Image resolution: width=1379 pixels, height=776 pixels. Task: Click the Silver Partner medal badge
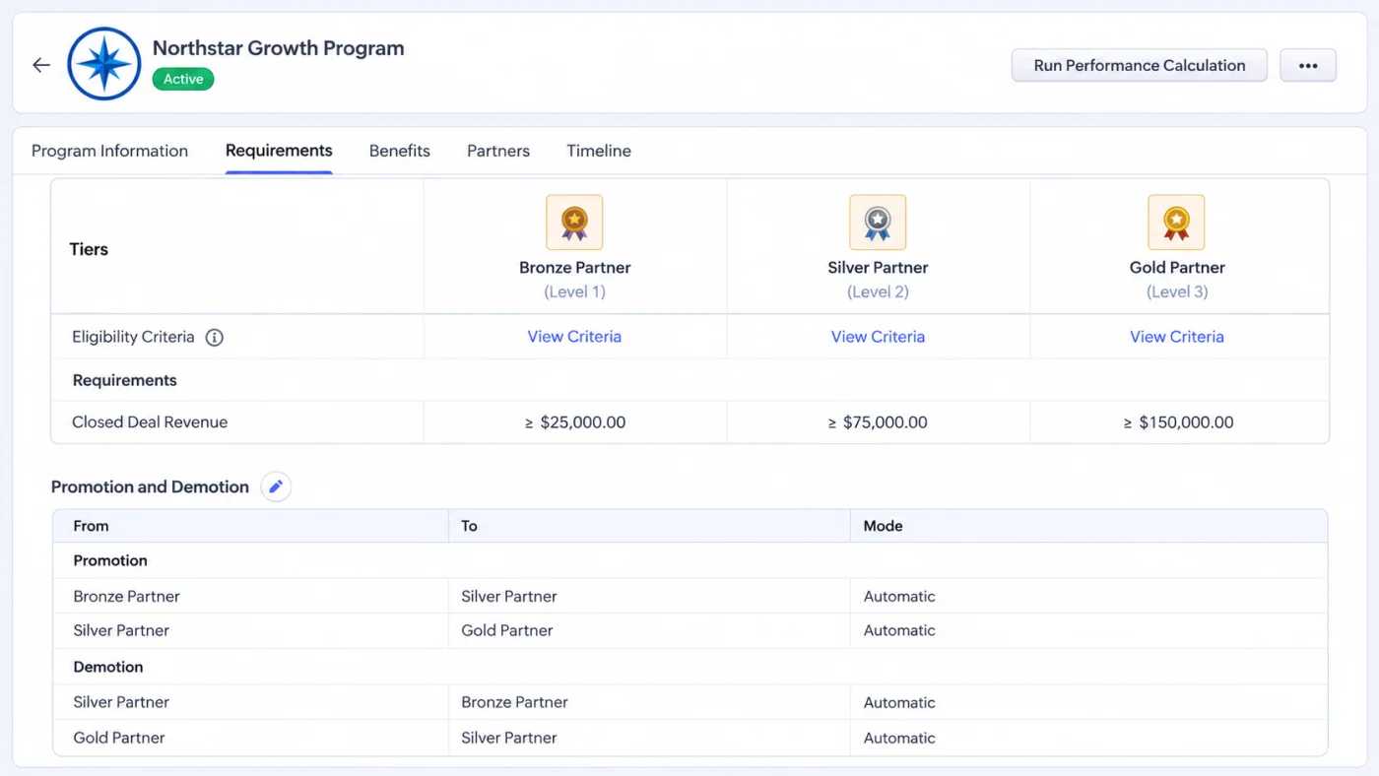878,223
